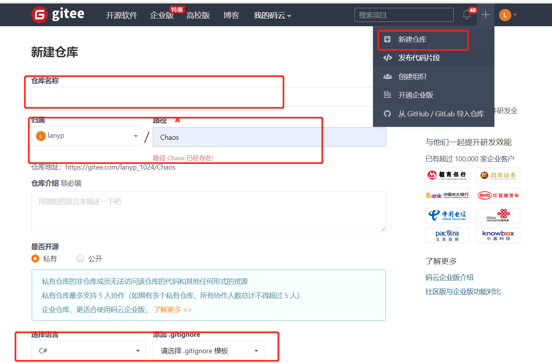The height and width of the screenshot is (363, 552).
Task: Click the 招商证券 logo
Action: click(x=498, y=175)
